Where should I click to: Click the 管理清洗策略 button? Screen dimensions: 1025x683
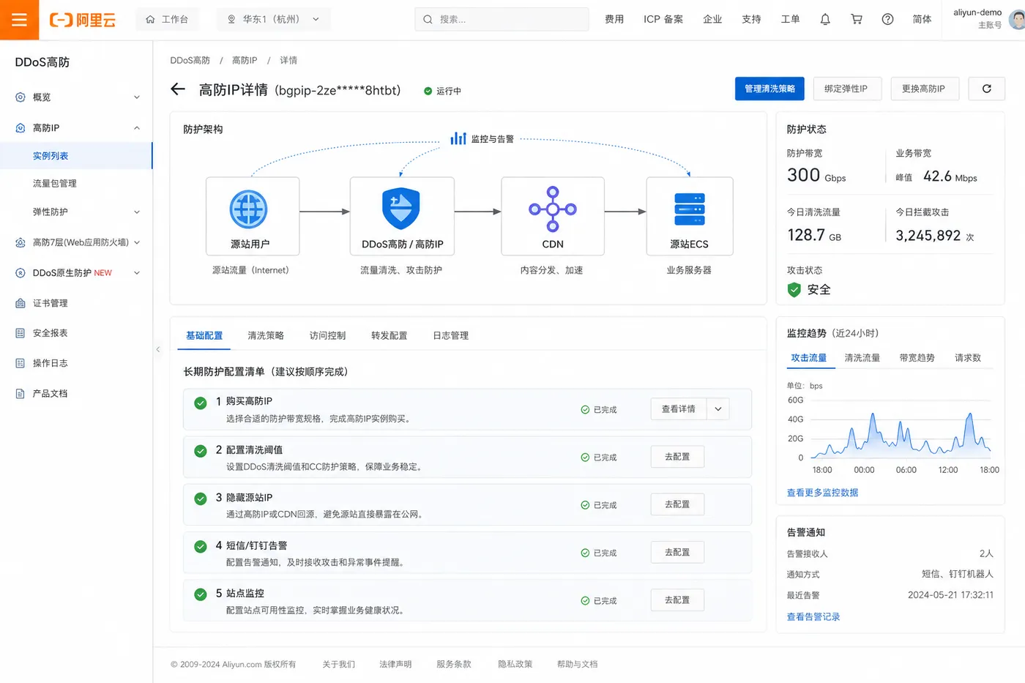(769, 89)
